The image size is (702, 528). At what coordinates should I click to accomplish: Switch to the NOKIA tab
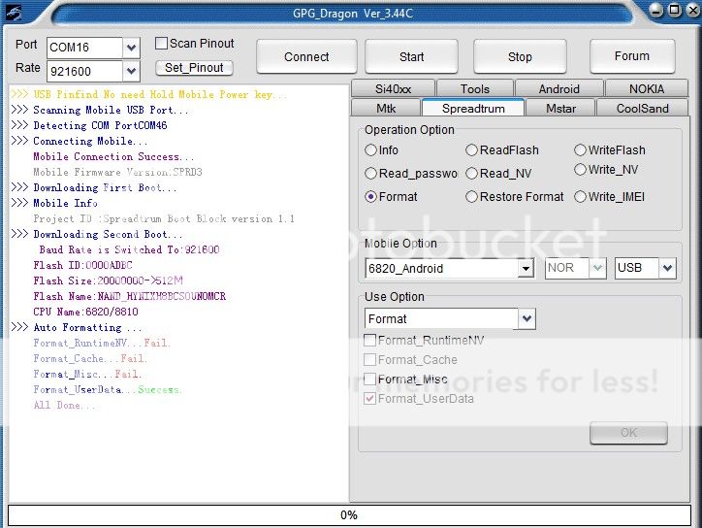click(x=646, y=89)
